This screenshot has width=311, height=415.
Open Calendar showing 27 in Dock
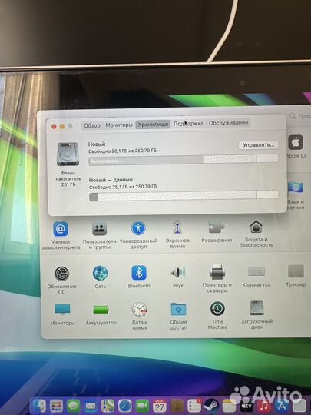pyautogui.click(x=160, y=406)
